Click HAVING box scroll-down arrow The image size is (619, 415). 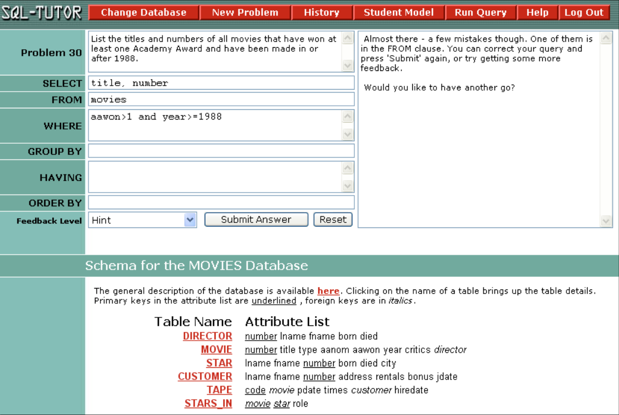click(x=348, y=186)
